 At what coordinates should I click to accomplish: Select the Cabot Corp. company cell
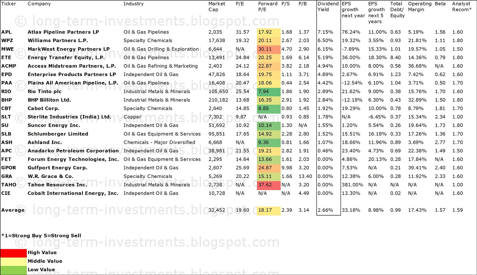pos(43,108)
